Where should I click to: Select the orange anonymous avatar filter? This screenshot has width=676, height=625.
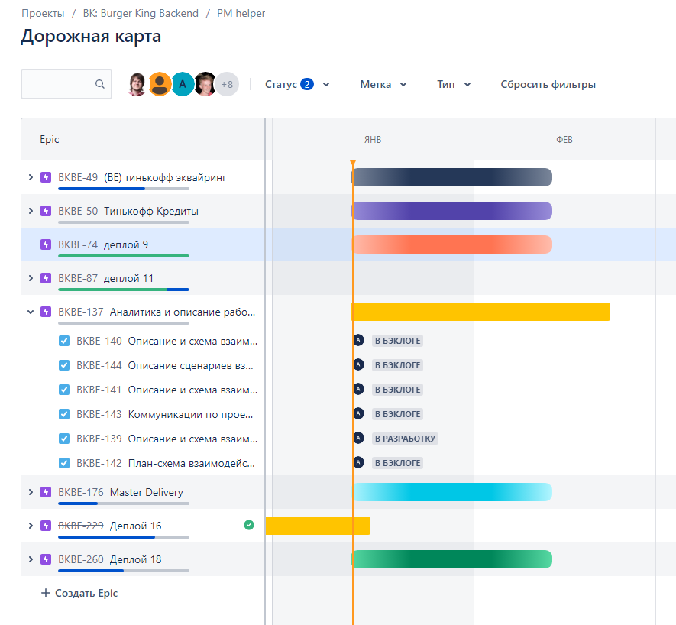pos(160,84)
